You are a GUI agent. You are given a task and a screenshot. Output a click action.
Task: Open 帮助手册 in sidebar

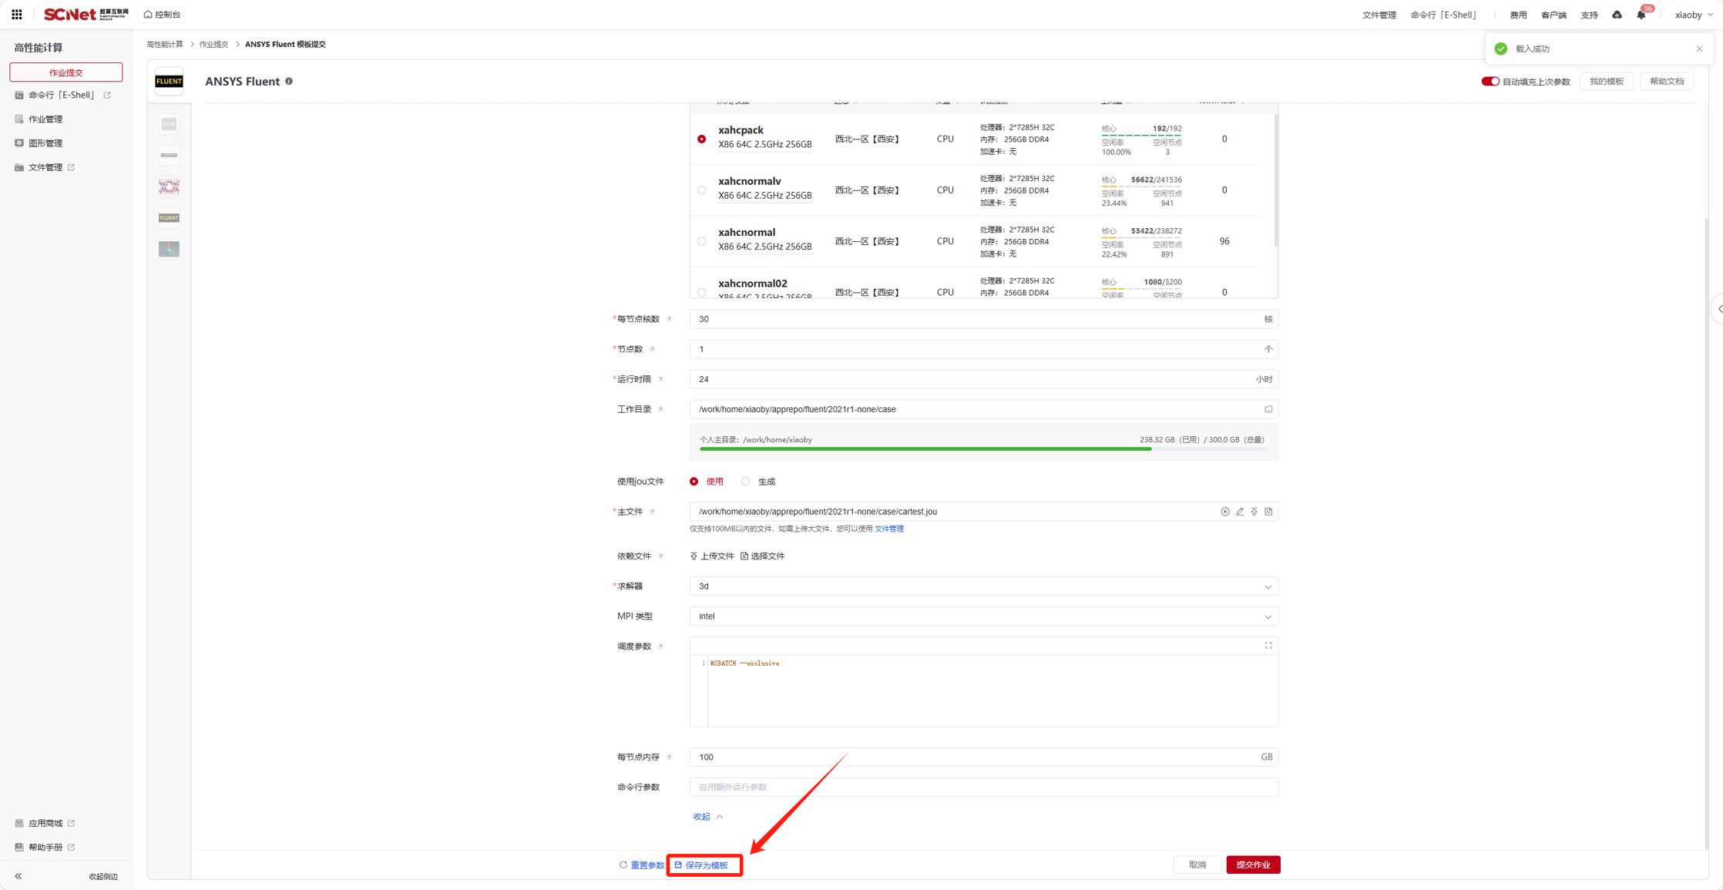(x=45, y=847)
